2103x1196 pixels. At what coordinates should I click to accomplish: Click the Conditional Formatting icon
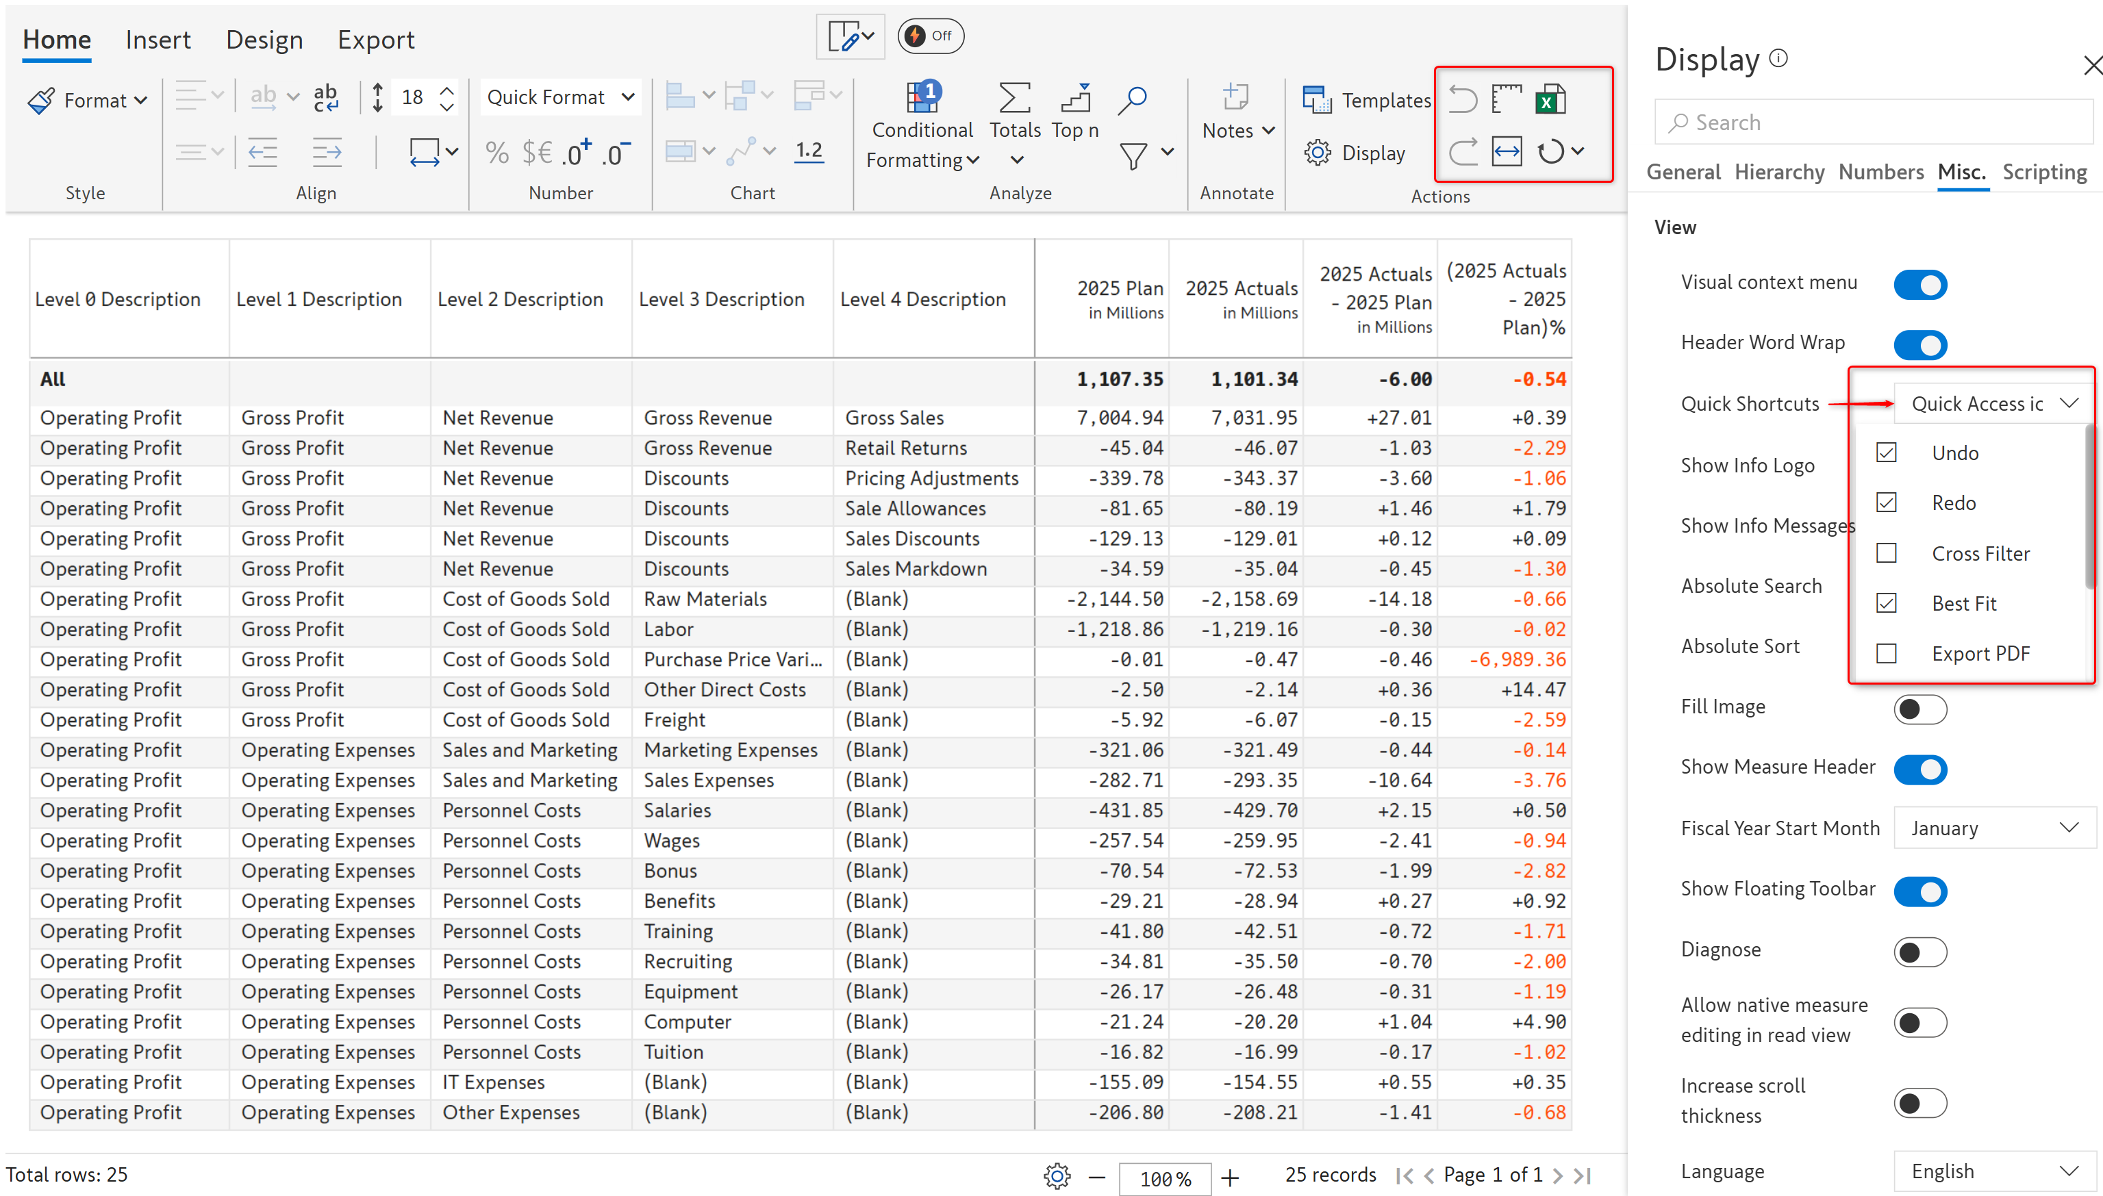pyautogui.click(x=922, y=99)
